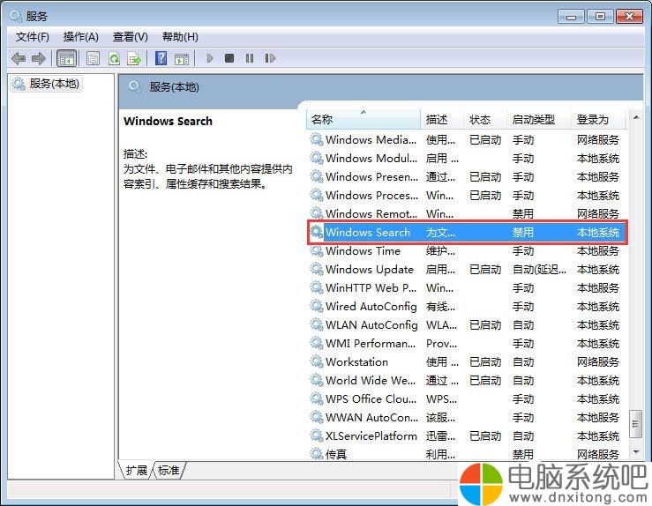Minimize the 服务 window
This screenshot has height=506, width=652.
tap(572, 17)
